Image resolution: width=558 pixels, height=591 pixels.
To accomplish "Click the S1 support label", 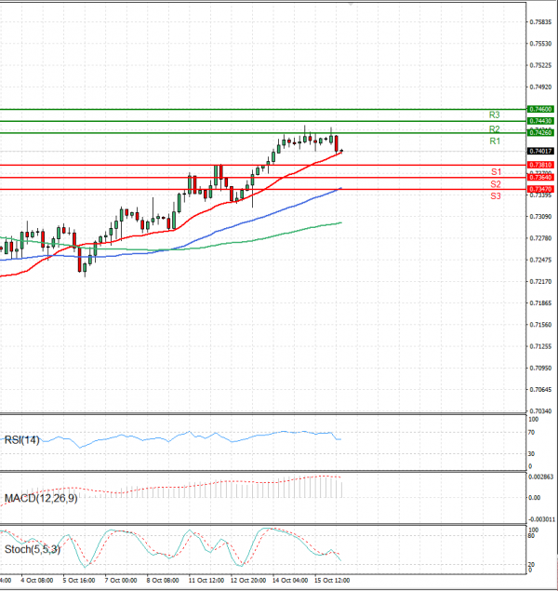I will pos(496,172).
